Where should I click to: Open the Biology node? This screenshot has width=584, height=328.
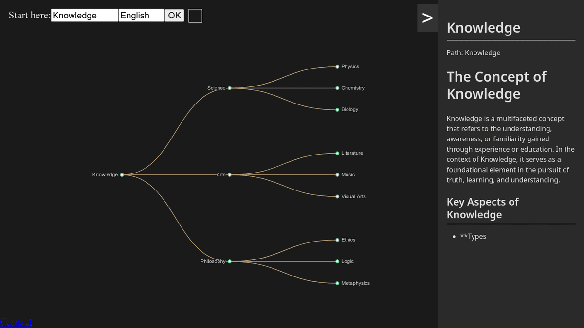(x=337, y=110)
